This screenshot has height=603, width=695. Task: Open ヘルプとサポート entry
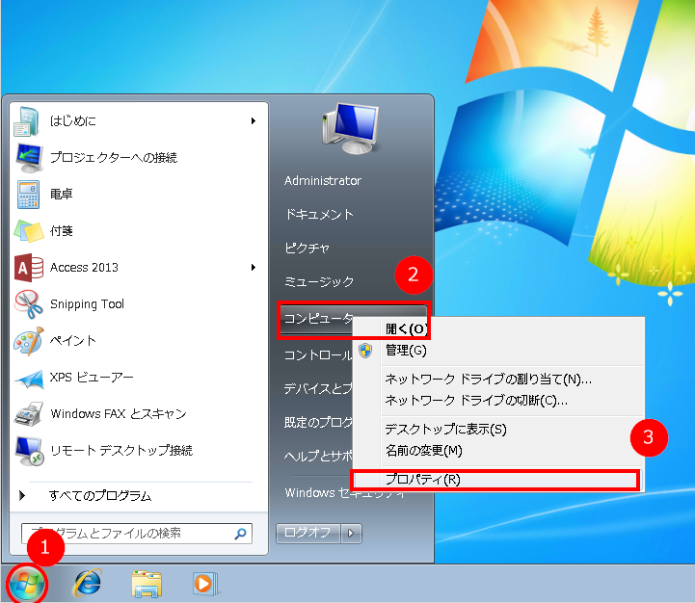point(318,456)
